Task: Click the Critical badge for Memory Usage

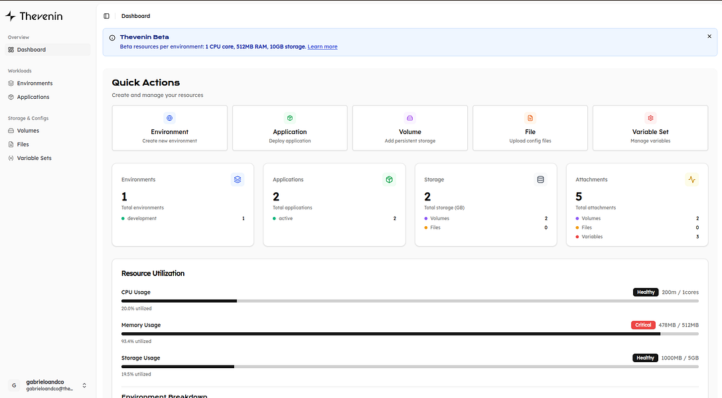Action: click(x=643, y=325)
